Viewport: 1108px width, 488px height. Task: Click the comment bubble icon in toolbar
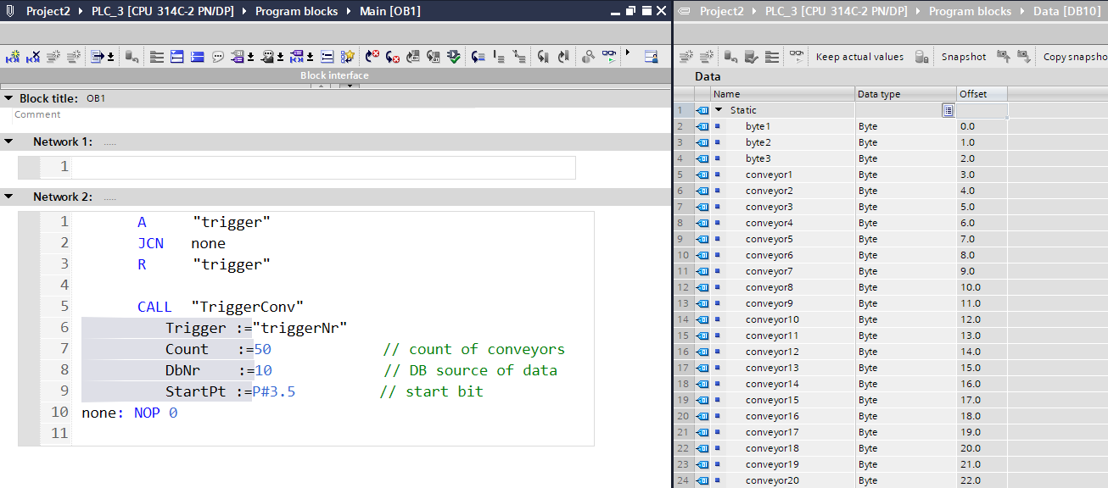218,57
